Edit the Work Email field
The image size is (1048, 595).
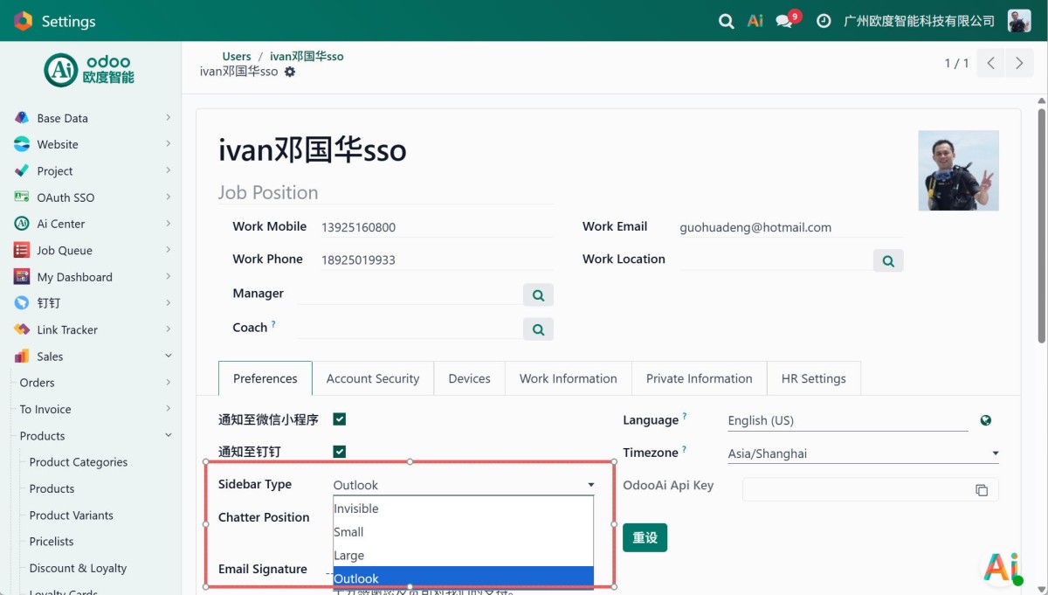coord(790,227)
